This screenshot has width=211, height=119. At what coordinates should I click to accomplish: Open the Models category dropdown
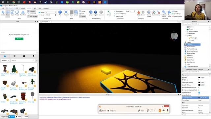coord(5,60)
